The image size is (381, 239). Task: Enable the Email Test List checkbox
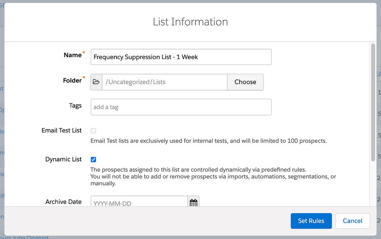(x=93, y=131)
